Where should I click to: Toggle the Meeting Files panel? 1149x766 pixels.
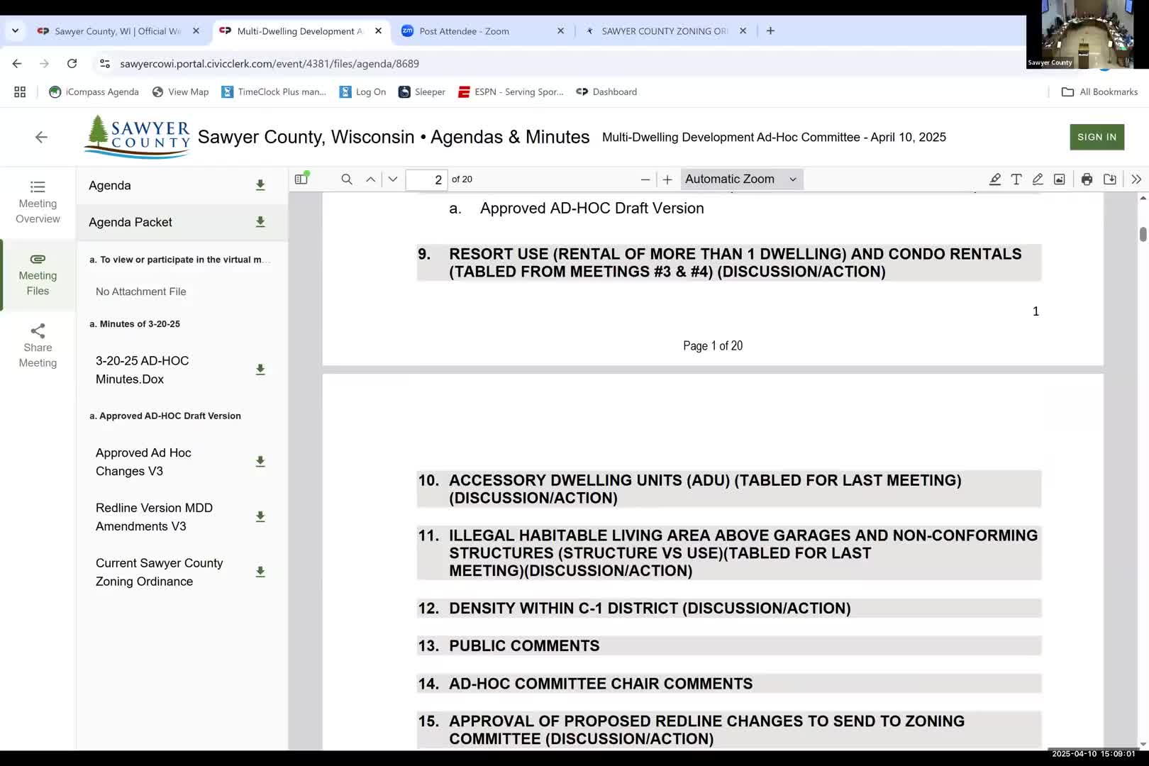(38, 274)
